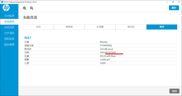Screen dimensions: 182x96
Task: Click the zoom in magnifier icon
Action: pos(25,8)
